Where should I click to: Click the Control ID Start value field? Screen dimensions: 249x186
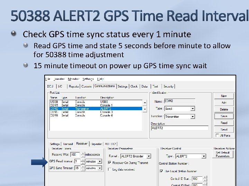point(197,179)
